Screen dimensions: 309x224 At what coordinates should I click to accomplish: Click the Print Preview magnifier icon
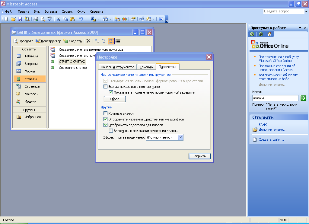pos(43,19)
